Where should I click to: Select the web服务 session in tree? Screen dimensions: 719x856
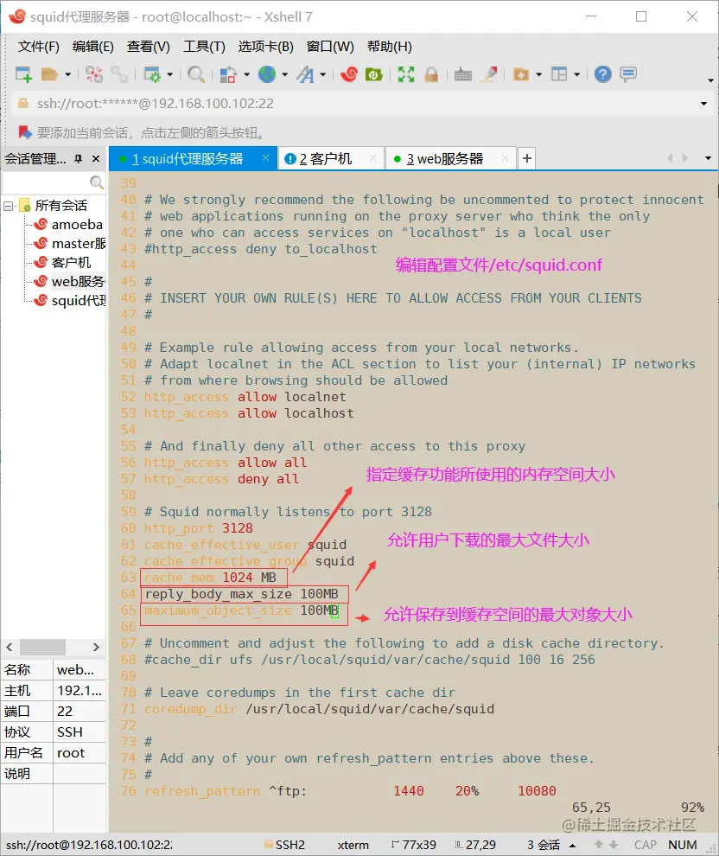78,282
